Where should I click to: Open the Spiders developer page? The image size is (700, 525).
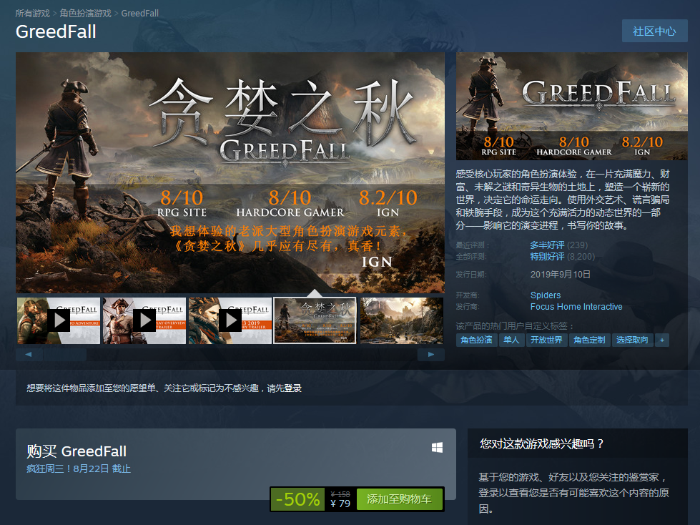545,295
